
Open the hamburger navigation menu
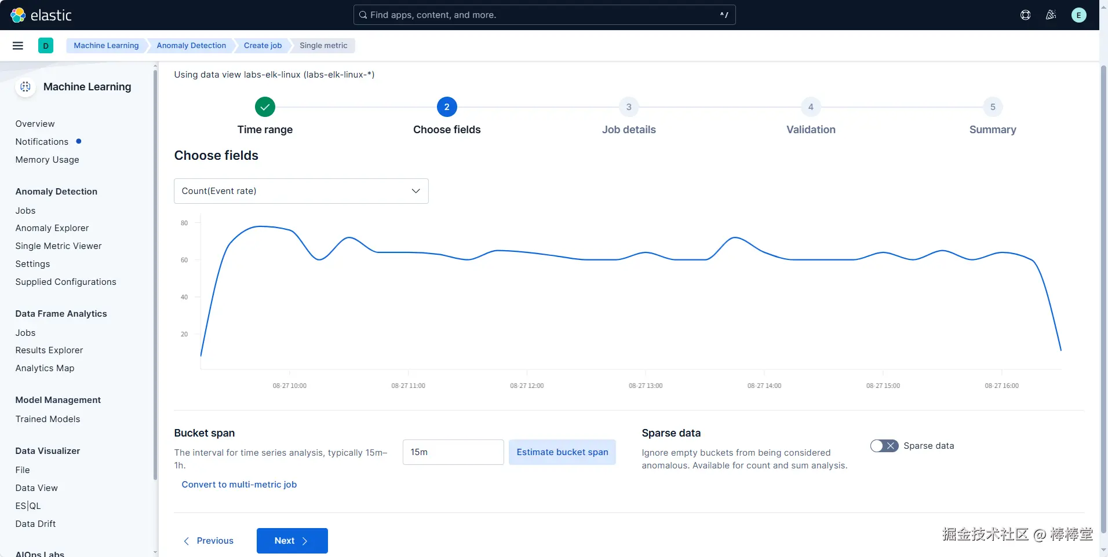[x=18, y=46]
